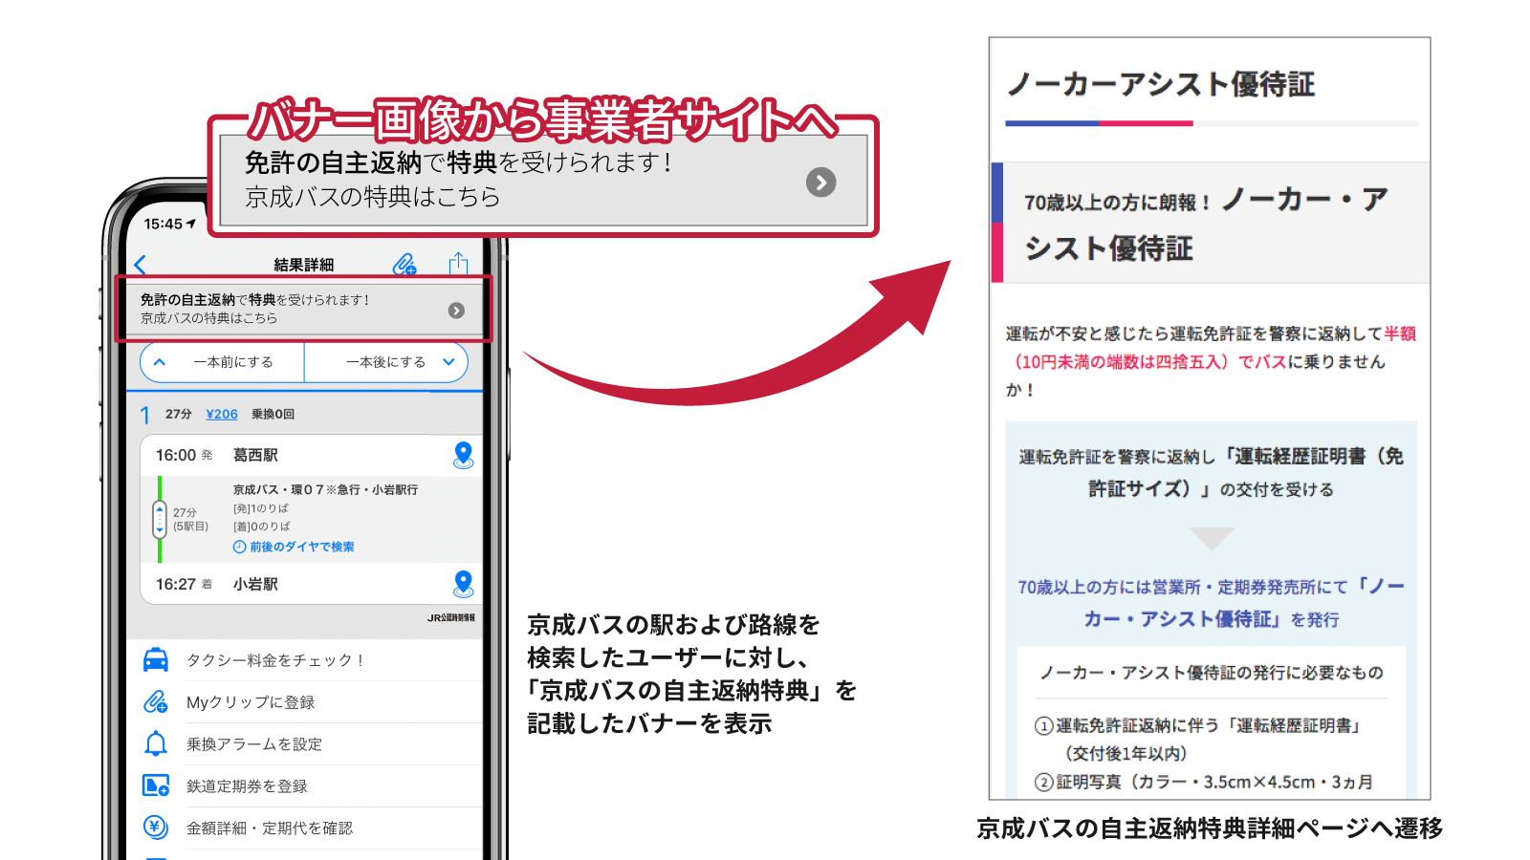1530x860 pixels.
Task: Click the 京成バス・環０７※急行・小岩駅行 line name
Action: (325, 489)
